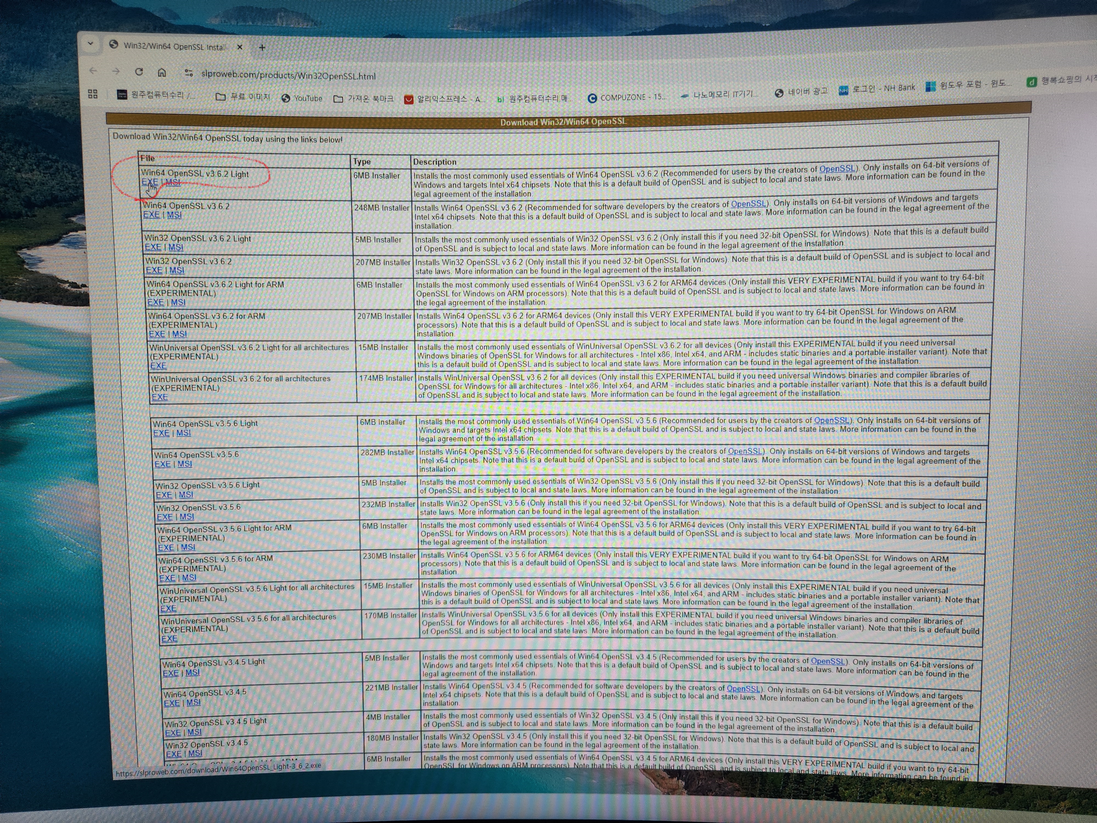Download Win64 OpenSSL v3.6.2 Light ARM MSI
The width and height of the screenshot is (1097, 823).
pos(178,302)
